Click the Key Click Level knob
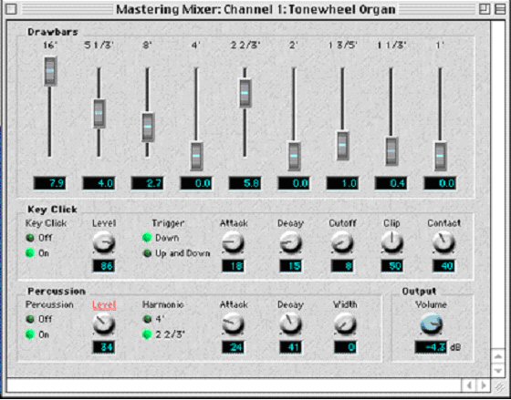The width and height of the screenshot is (511, 400). pos(104,242)
